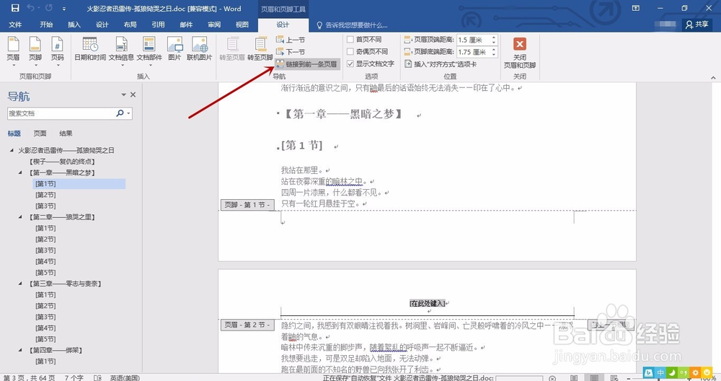Viewport: 721px width, 381px height.
Task: Select 结果 tab in navigation pane
Action: [x=66, y=133]
